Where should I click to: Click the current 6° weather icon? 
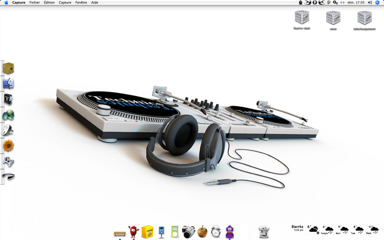[x=313, y=230]
